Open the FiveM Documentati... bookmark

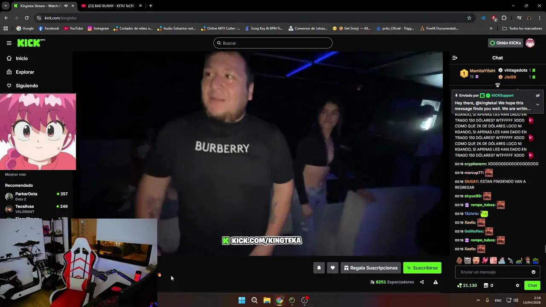[x=439, y=29]
